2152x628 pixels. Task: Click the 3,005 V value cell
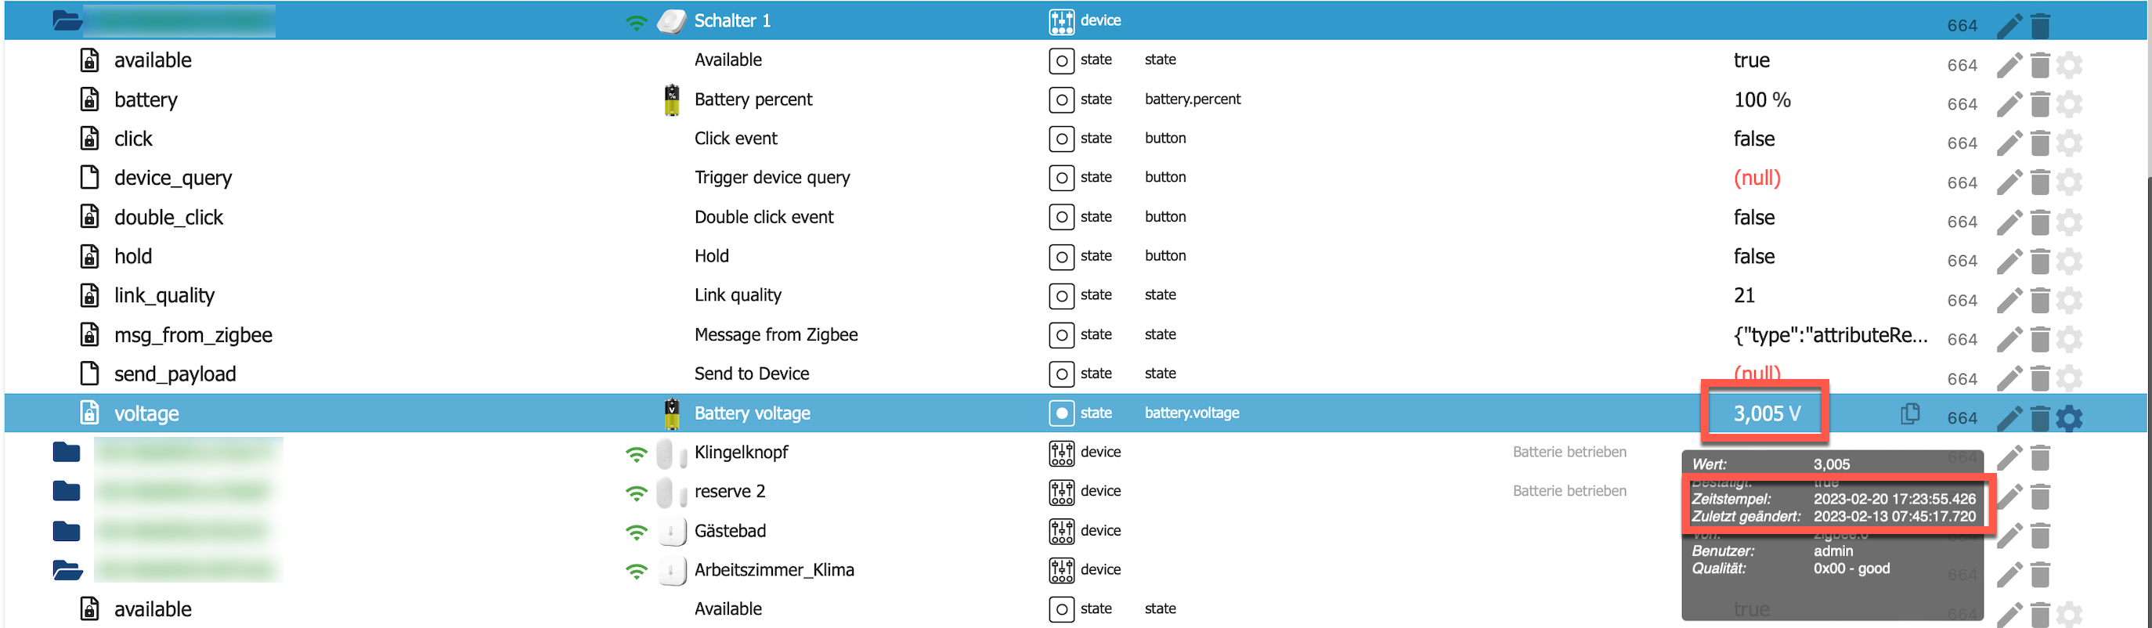1766,414
